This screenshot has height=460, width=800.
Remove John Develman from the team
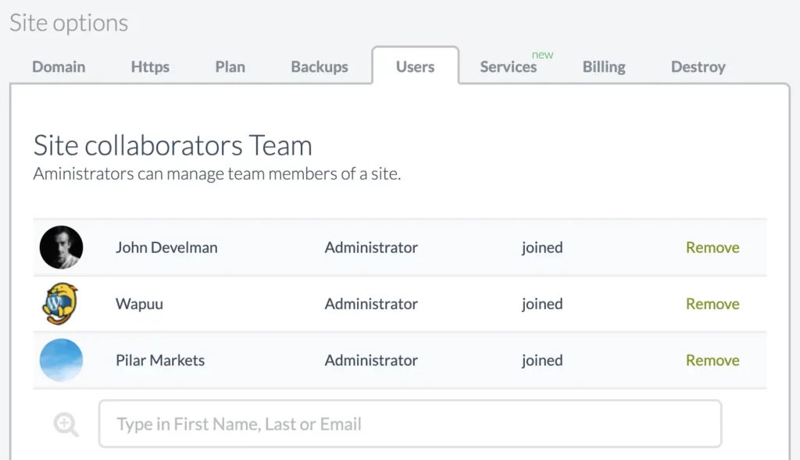click(x=712, y=248)
